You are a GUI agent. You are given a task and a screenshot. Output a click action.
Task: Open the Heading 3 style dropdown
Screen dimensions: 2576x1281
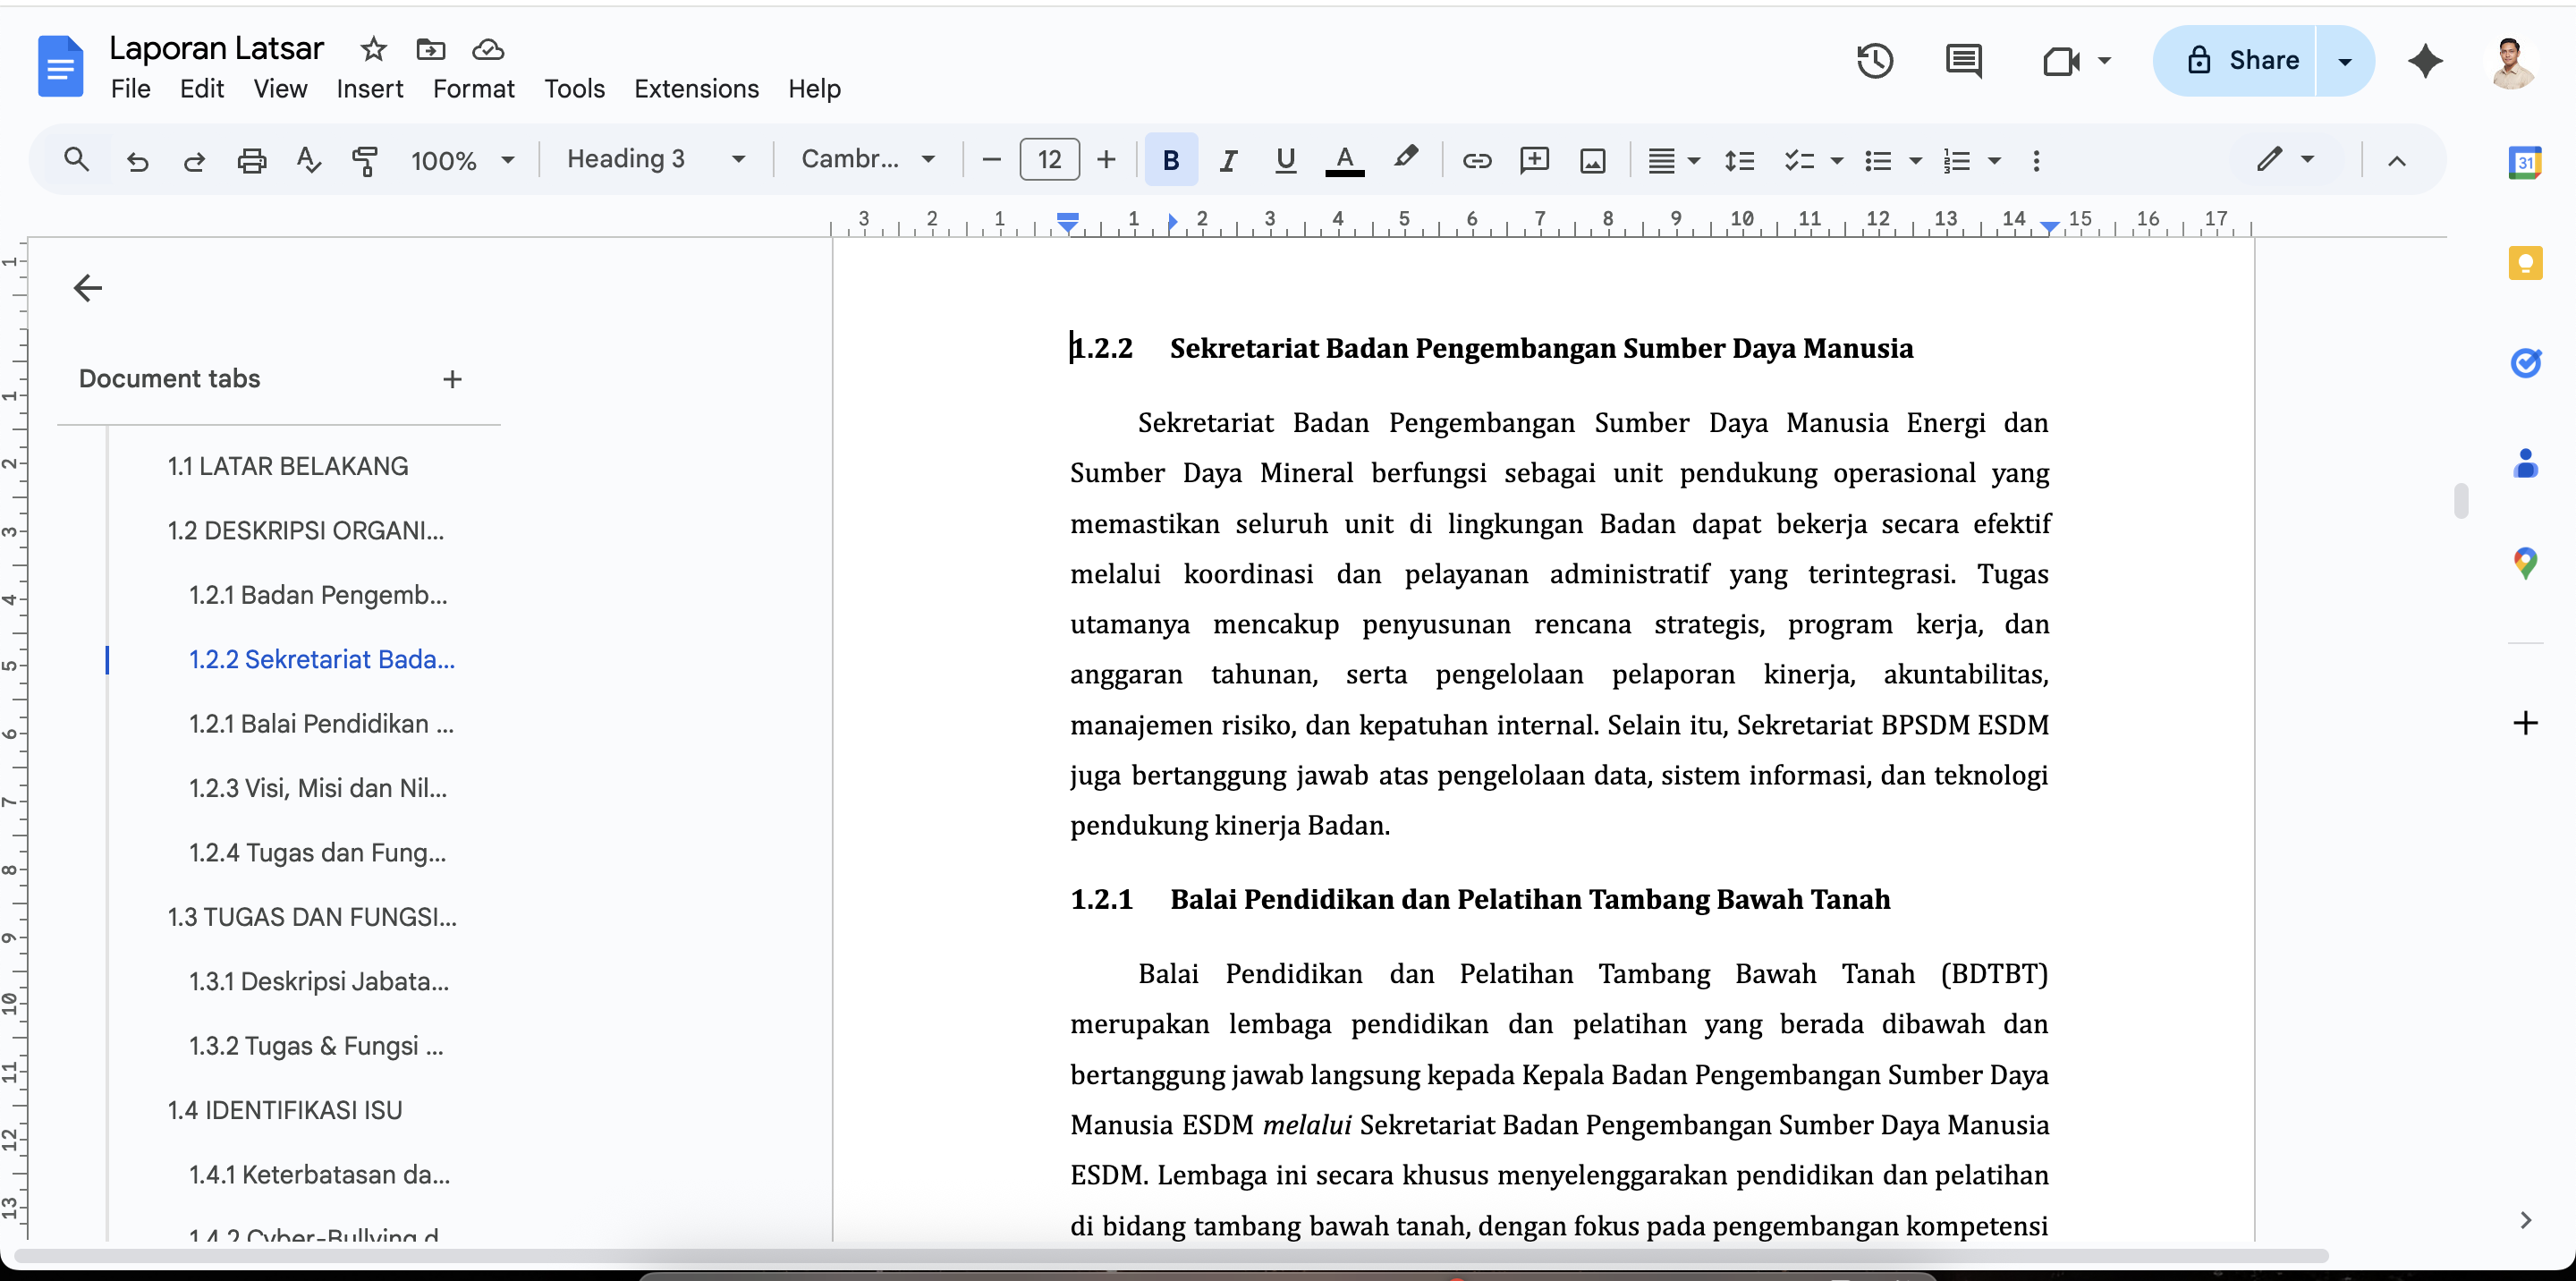(655, 159)
